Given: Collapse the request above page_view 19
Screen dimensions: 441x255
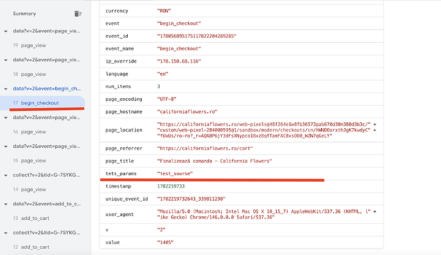Looking at the screenshot, I should [6, 31].
